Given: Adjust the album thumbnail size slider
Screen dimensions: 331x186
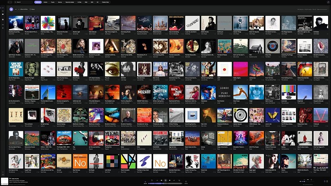Looking at the screenshot, I should (322, 9).
